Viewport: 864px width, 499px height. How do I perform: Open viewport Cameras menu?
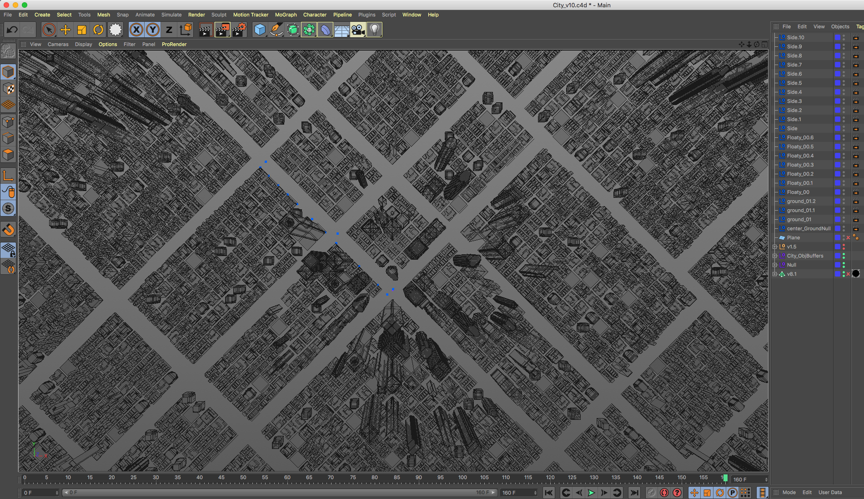[x=58, y=44]
